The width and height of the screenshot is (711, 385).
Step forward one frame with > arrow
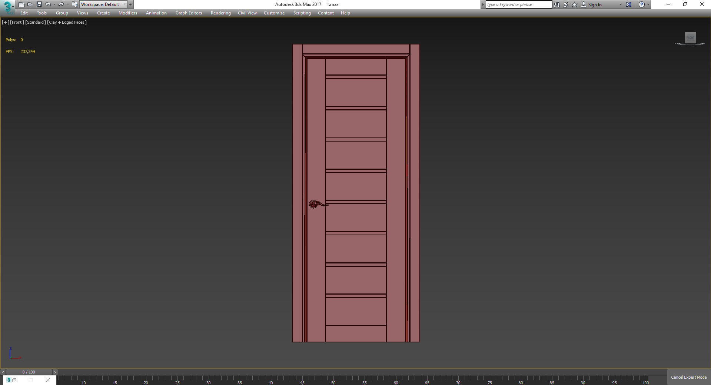click(x=55, y=372)
